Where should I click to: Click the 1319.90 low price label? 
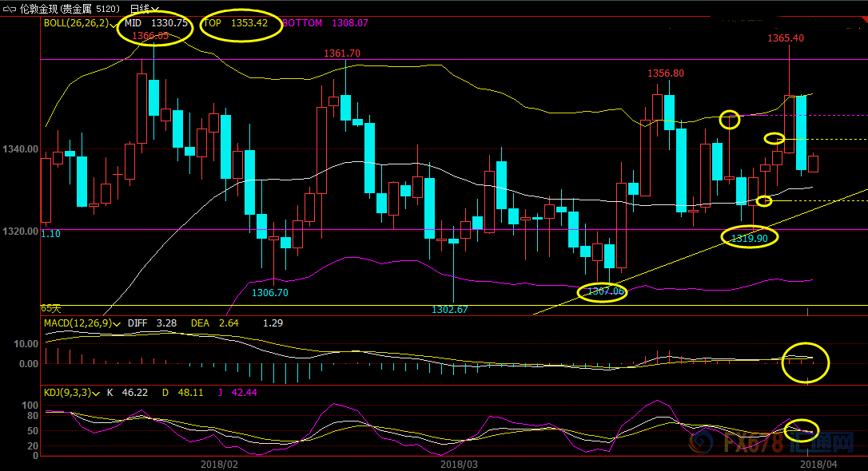(750, 238)
